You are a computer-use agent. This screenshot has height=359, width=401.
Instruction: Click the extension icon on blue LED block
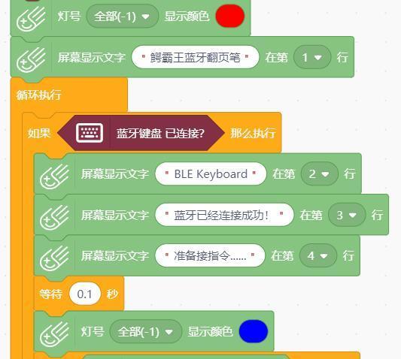[54, 333]
